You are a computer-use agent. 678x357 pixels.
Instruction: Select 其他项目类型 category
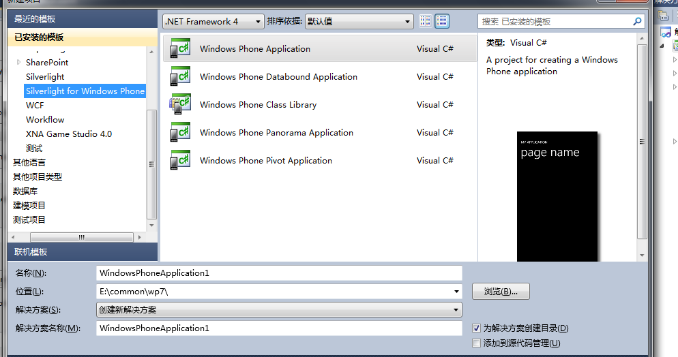[38, 176]
